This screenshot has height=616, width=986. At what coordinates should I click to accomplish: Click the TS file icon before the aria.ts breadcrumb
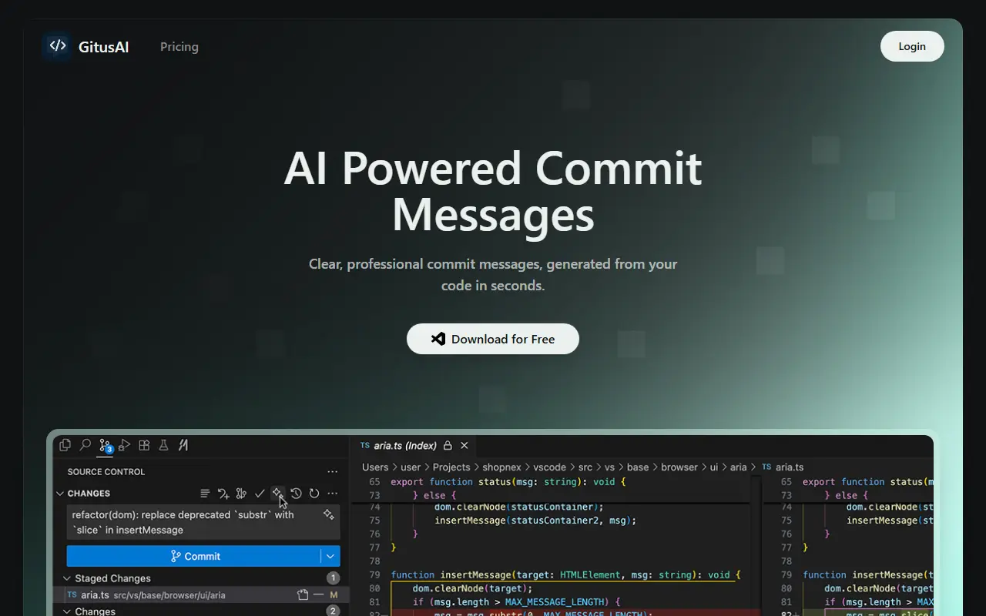(x=766, y=467)
